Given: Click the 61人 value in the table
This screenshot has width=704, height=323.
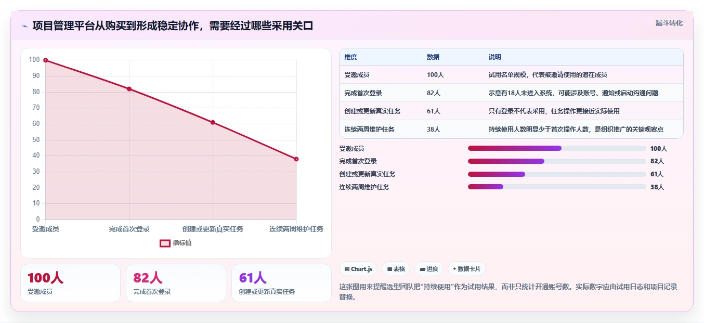Looking at the screenshot, I should click(x=434, y=111).
